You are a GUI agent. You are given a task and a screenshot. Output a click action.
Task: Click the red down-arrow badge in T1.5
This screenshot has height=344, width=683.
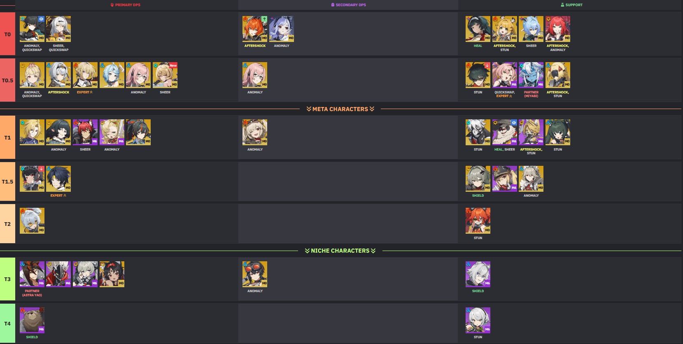click(x=41, y=169)
